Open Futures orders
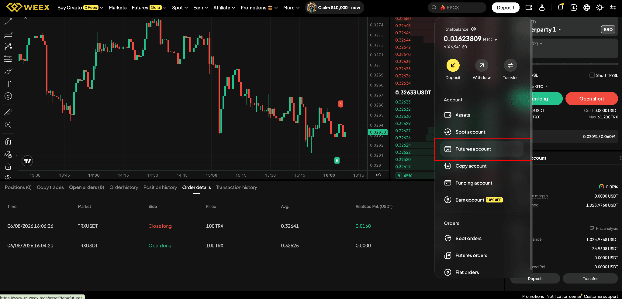The width and height of the screenshot is (622, 299). 482,255
